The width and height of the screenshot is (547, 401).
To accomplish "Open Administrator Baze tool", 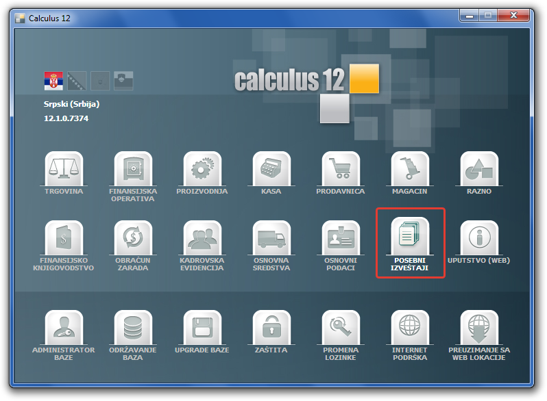I will (64, 328).
